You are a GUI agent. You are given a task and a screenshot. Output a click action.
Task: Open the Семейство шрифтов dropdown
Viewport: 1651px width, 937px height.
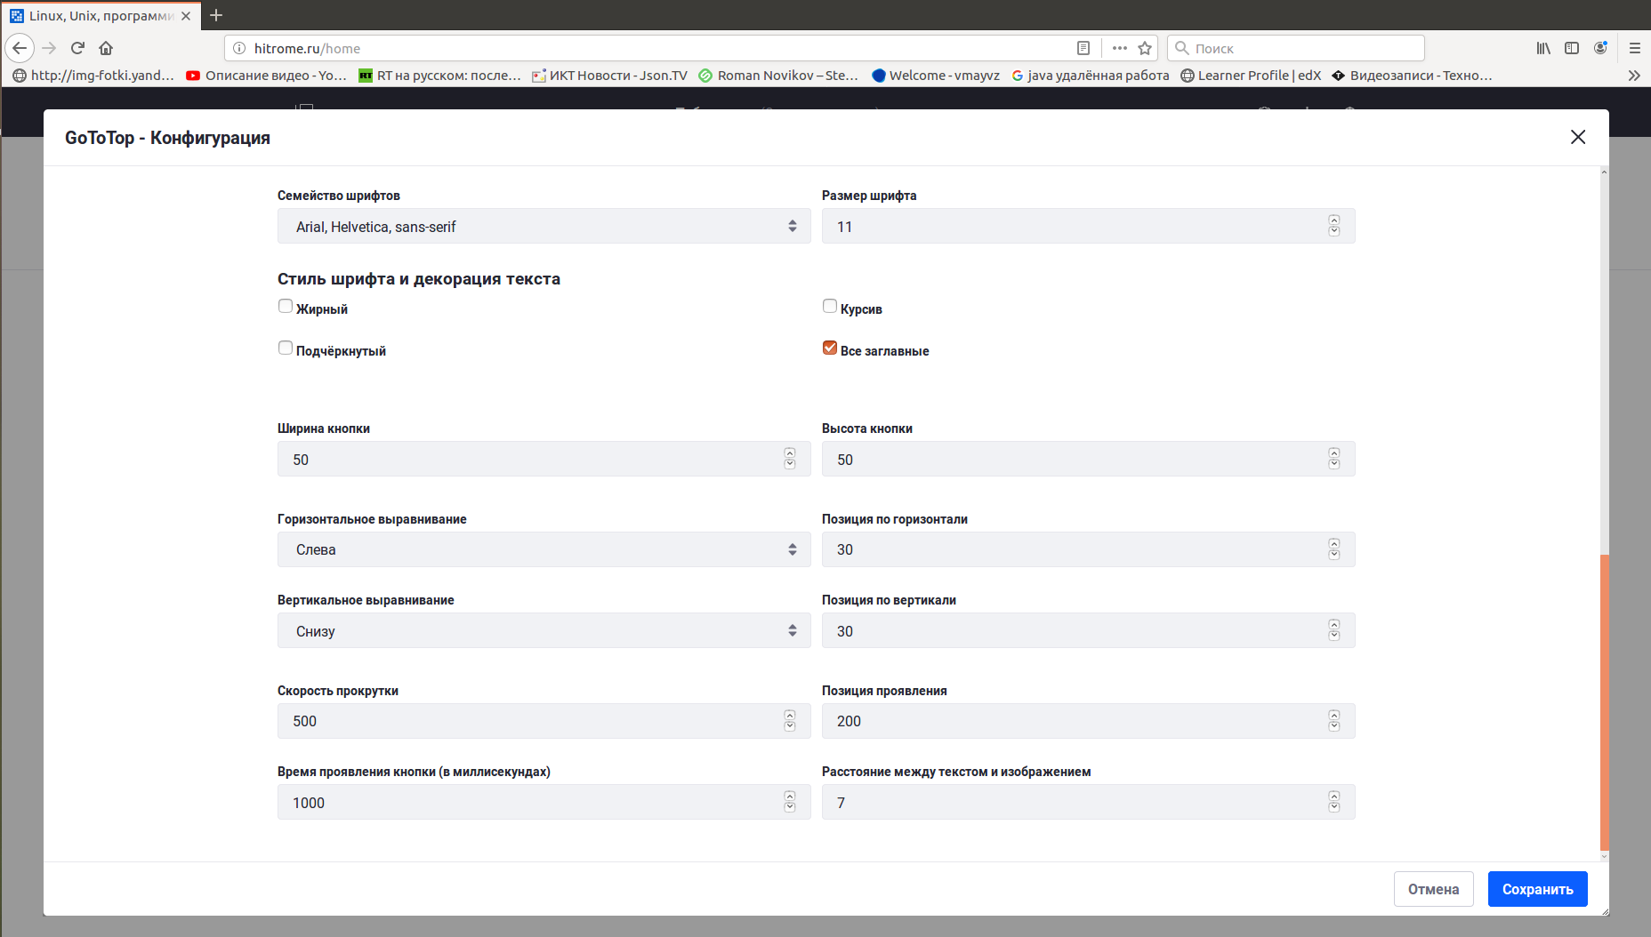[x=544, y=227]
